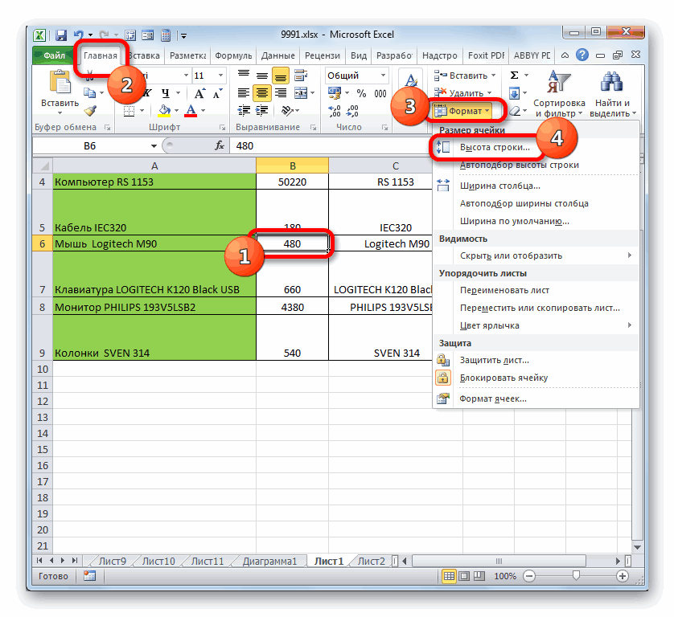
Task: Toggle Wrap Text button
Action: 301,76
